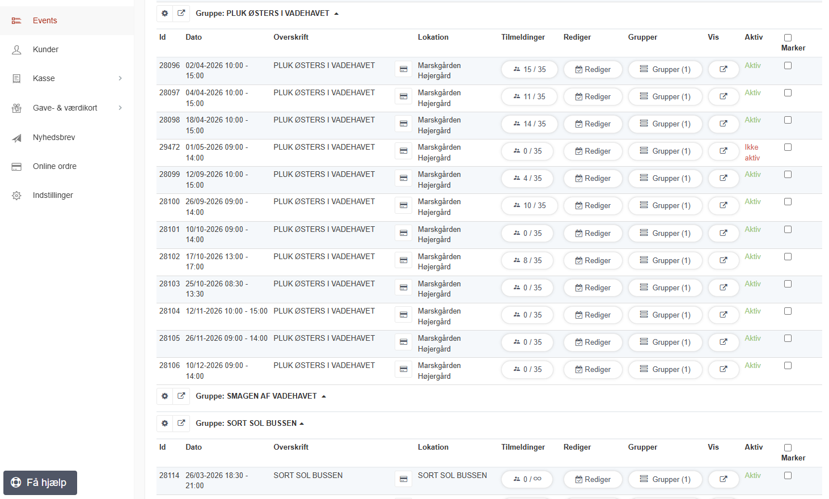The width and height of the screenshot is (829, 499).
Task: Open settings gear for PLUK ØSTERS I VADEHAVET group
Action: (165, 13)
